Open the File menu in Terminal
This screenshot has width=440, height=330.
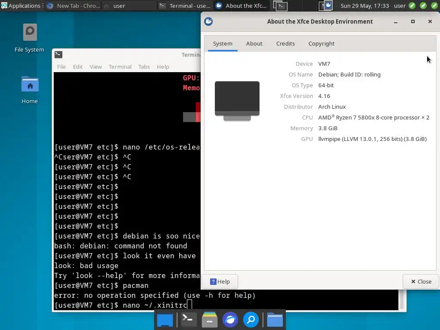click(x=61, y=67)
